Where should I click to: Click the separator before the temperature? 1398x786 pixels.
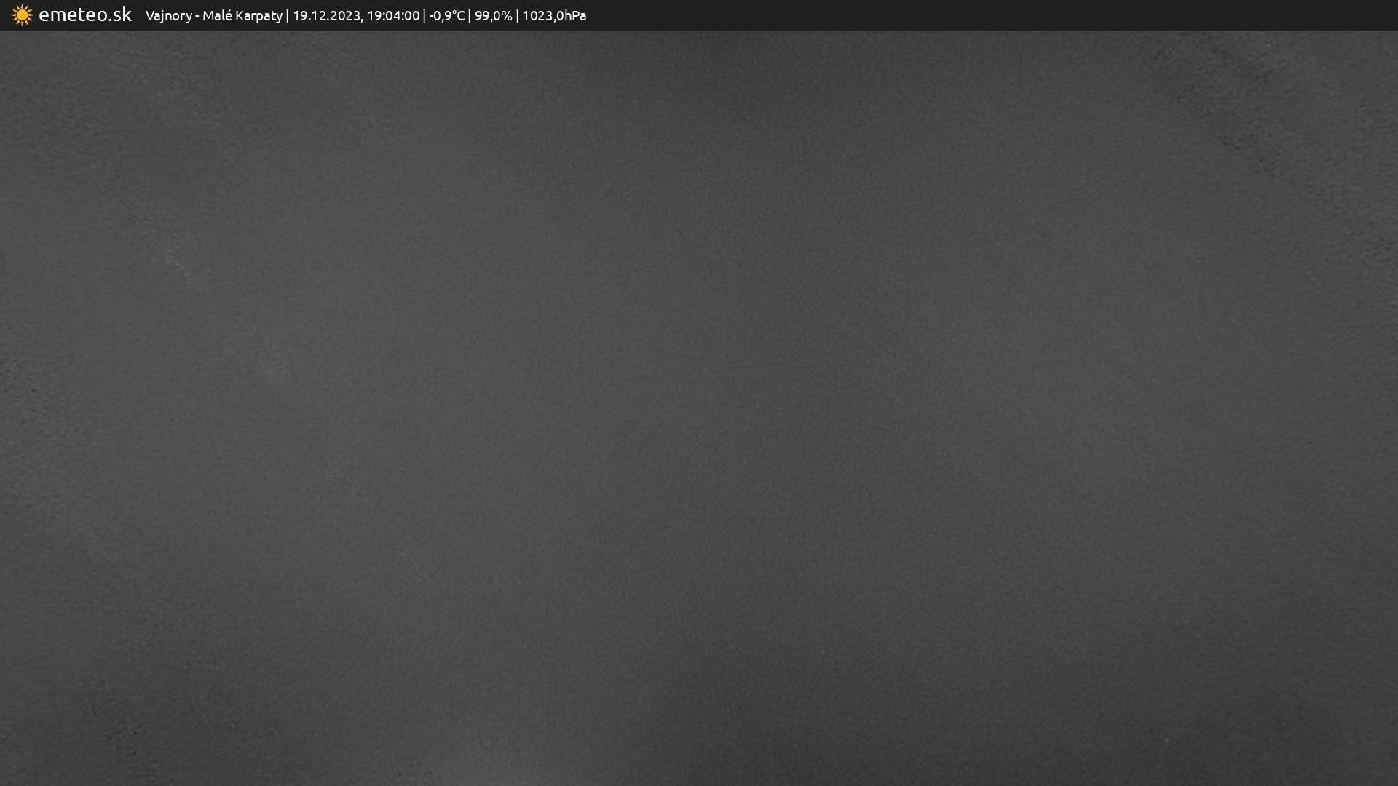click(x=424, y=16)
